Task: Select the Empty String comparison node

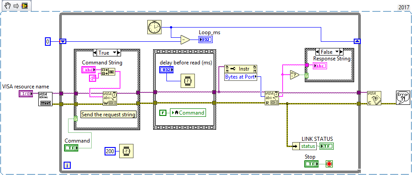Action: point(295,75)
